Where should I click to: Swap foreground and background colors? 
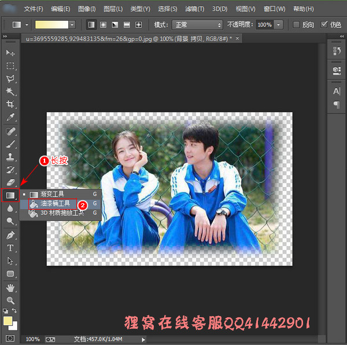coord(14,311)
